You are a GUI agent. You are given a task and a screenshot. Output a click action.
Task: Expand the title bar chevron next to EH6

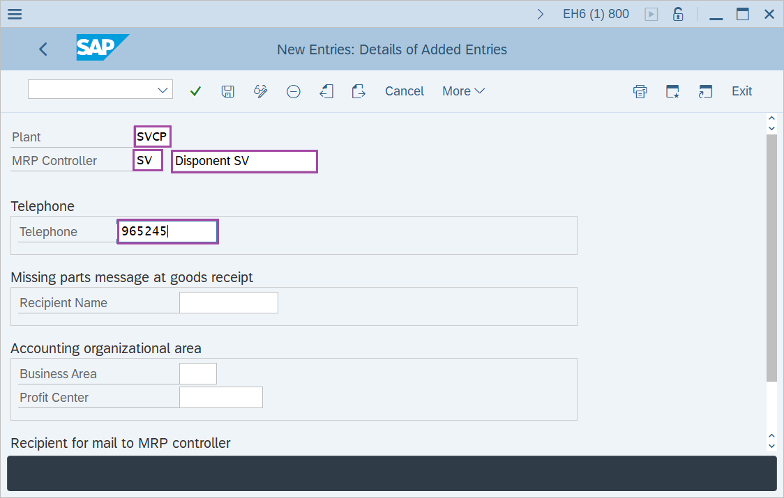point(541,13)
